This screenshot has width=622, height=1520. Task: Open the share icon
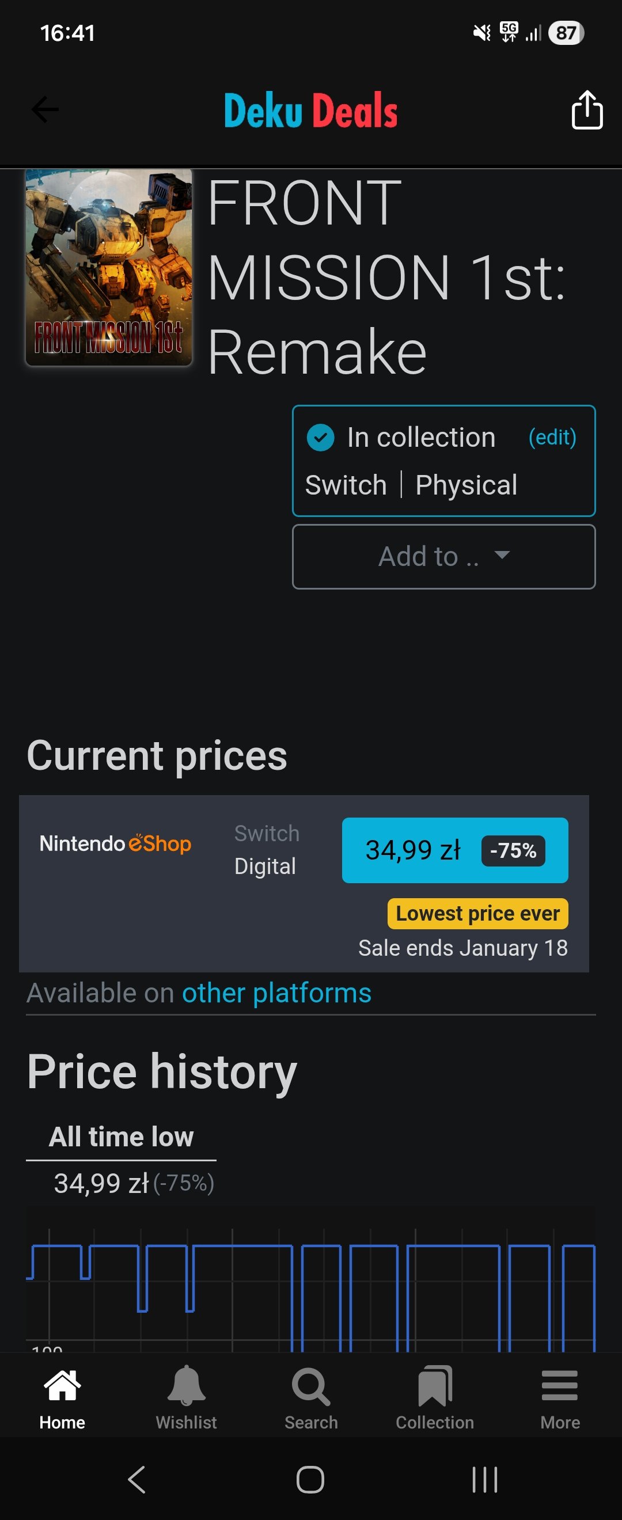pyautogui.click(x=587, y=109)
